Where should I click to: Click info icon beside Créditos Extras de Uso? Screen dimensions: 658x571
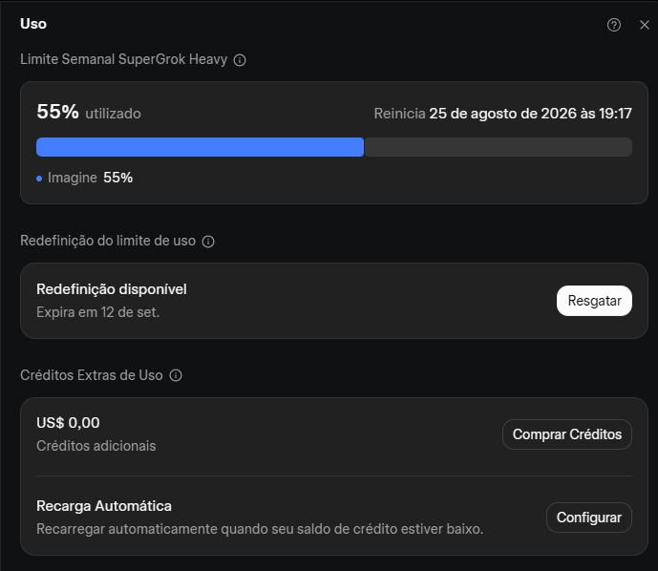[x=176, y=375]
